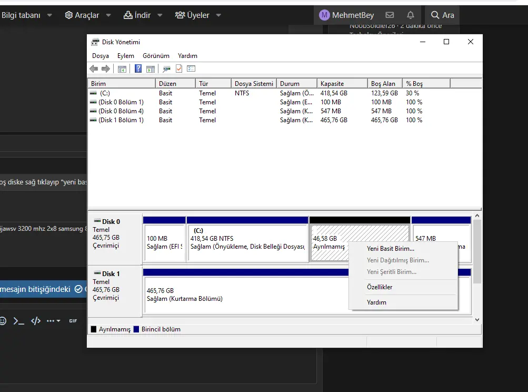Expand the editor more options ellipsis dropdown

(x=54, y=321)
